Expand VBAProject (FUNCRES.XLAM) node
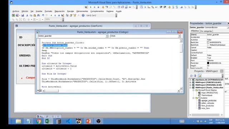The height and width of the screenshot is (129, 229). point(190,82)
